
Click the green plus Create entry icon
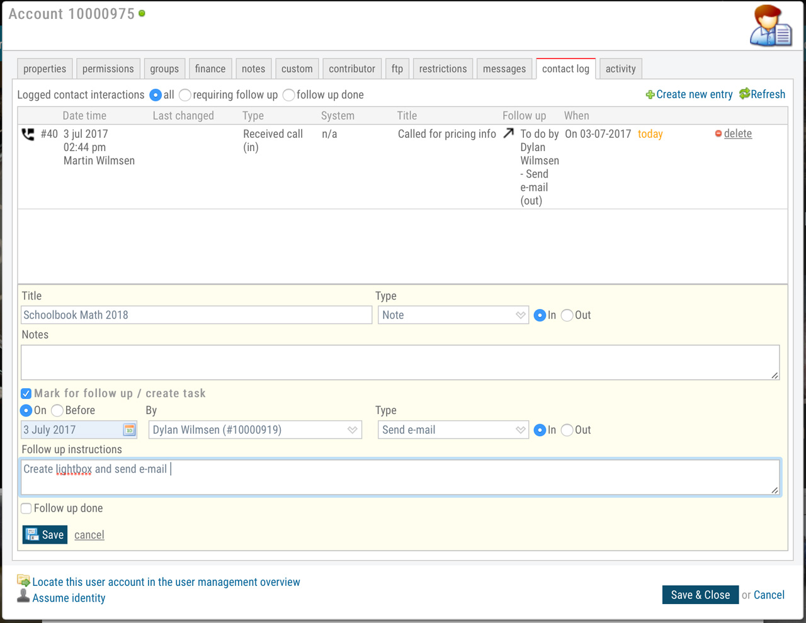650,95
